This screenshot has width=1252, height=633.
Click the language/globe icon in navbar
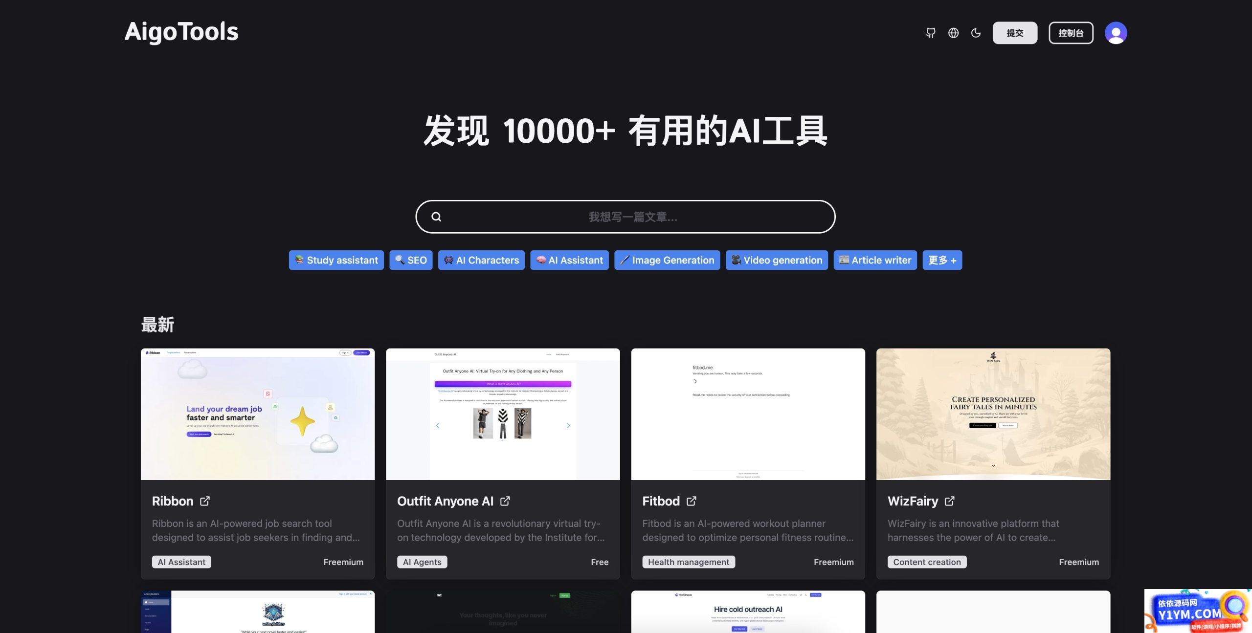click(952, 32)
